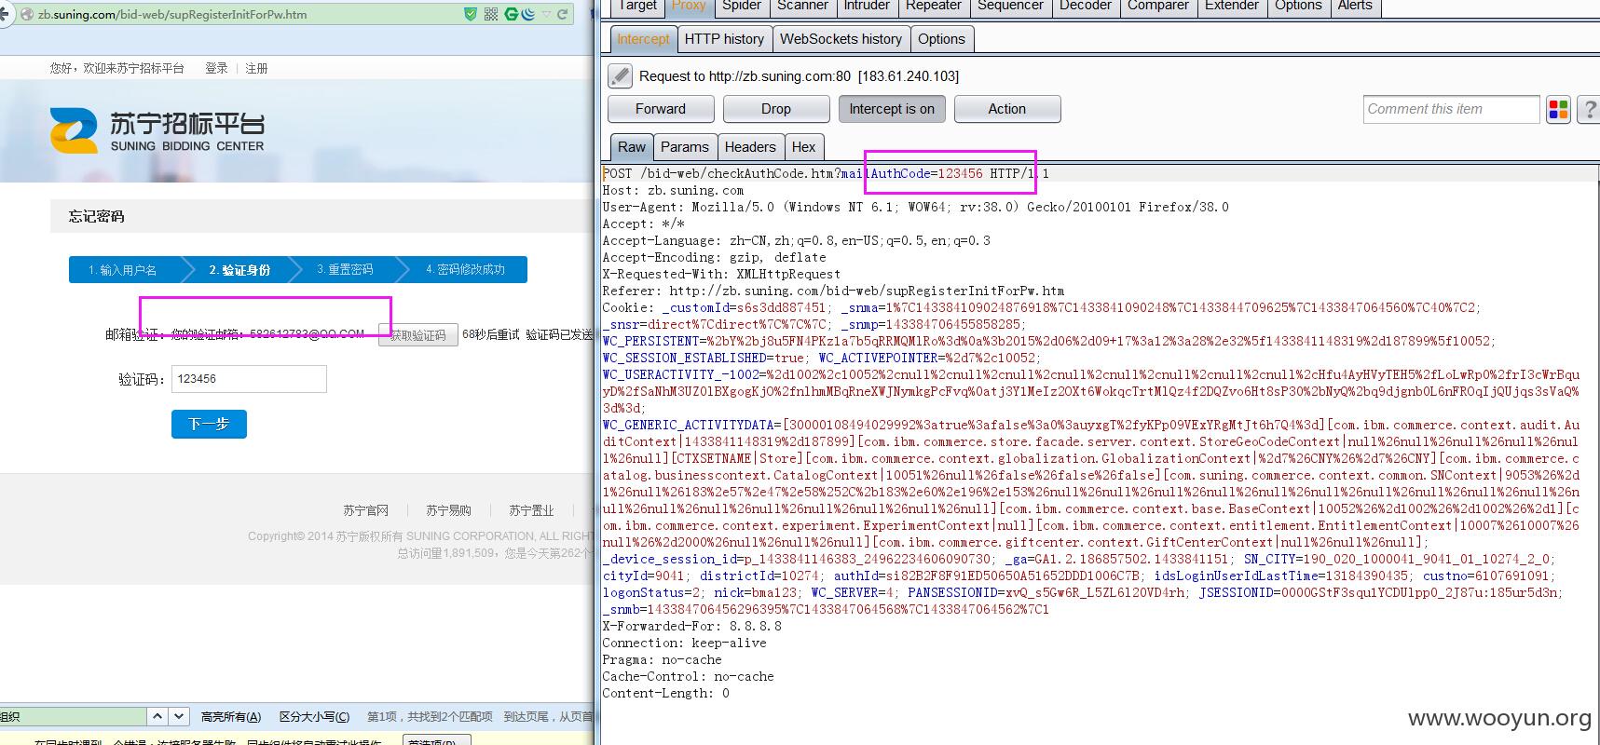Select the Proxy Options sub-tab
Screen dimensions: 1600x745
tap(941, 39)
